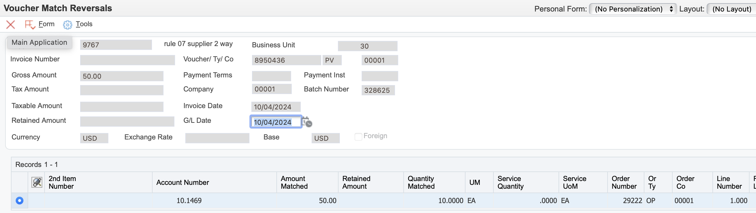The width and height of the screenshot is (756, 213).
Task: Click the Account Number column header
Action: point(182,182)
